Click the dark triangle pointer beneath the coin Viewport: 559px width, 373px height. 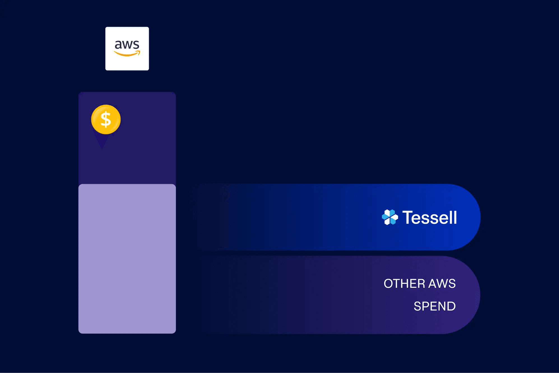tap(102, 141)
